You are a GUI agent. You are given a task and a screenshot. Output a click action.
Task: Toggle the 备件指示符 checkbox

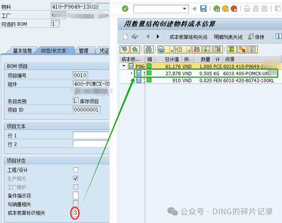tap(76, 195)
